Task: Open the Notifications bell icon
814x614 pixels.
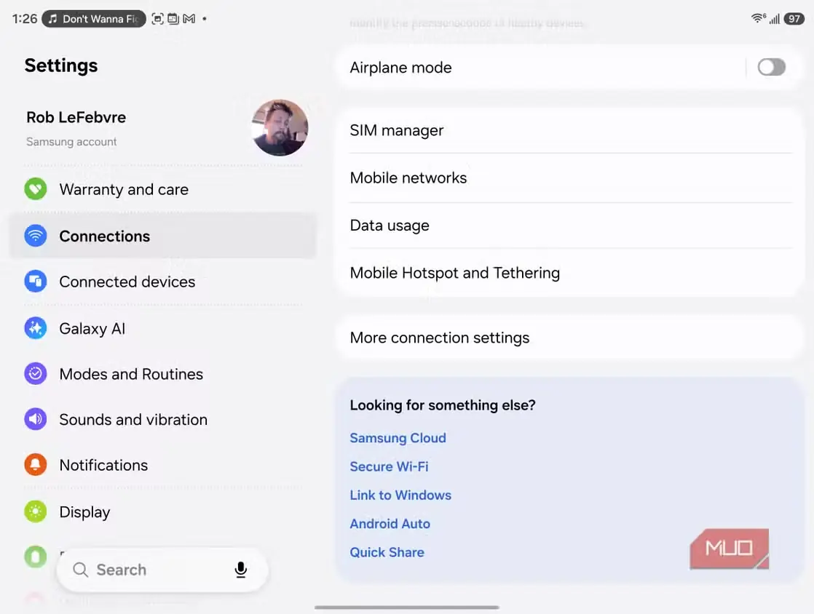Action: coord(35,465)
